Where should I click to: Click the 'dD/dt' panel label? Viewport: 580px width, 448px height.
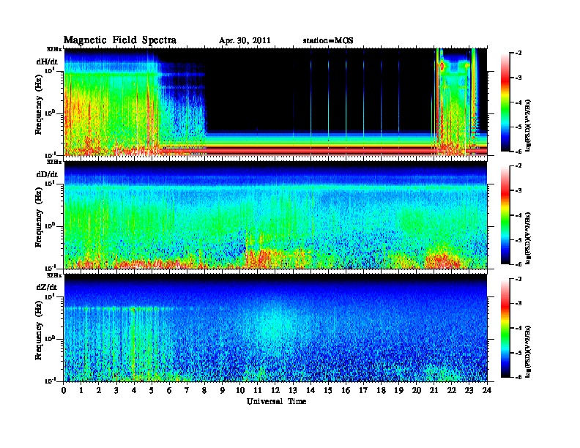point(47,174)
